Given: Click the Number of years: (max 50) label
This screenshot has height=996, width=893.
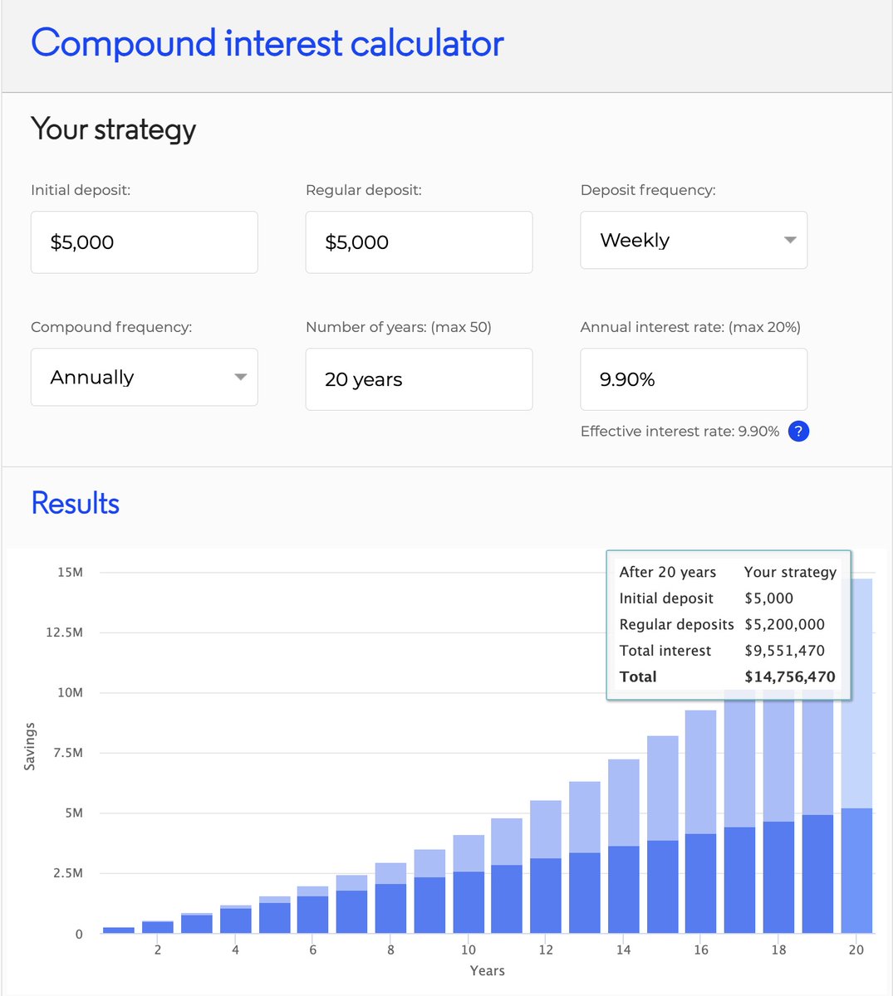Looking at the screenshot, I should pyautogui.click(x=399, y=327).
